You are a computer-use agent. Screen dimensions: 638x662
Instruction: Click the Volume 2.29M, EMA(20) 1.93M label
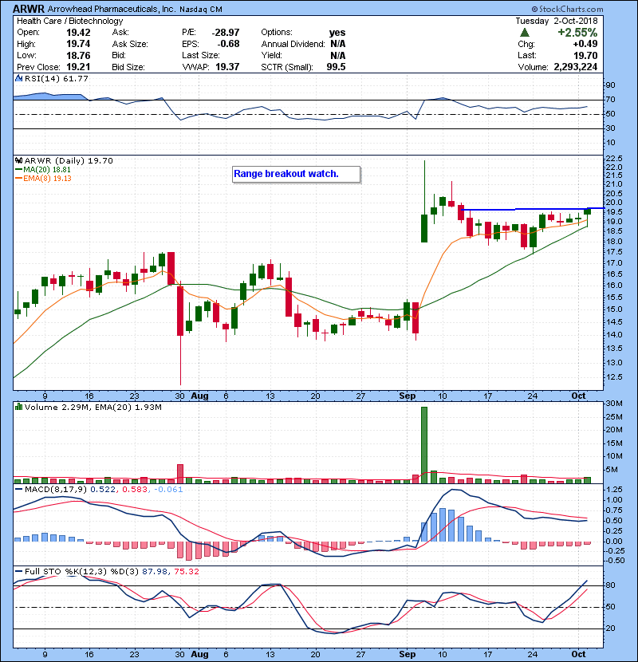pyautogui.click(x=93, y=407)
